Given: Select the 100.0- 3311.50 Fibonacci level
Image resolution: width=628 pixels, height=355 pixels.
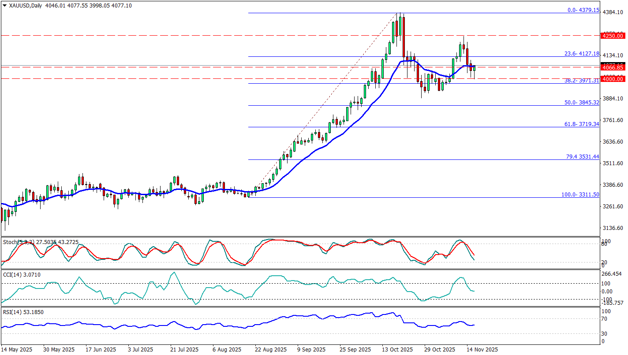Looking at the screenshot, I should click(x=580, y=194).
